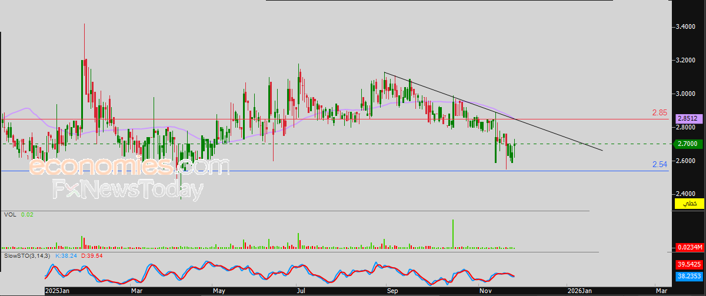706x296 pixels.
Task: Click the Jul marker on time axis
Action: pyautogui.click(x=301, y=291)
